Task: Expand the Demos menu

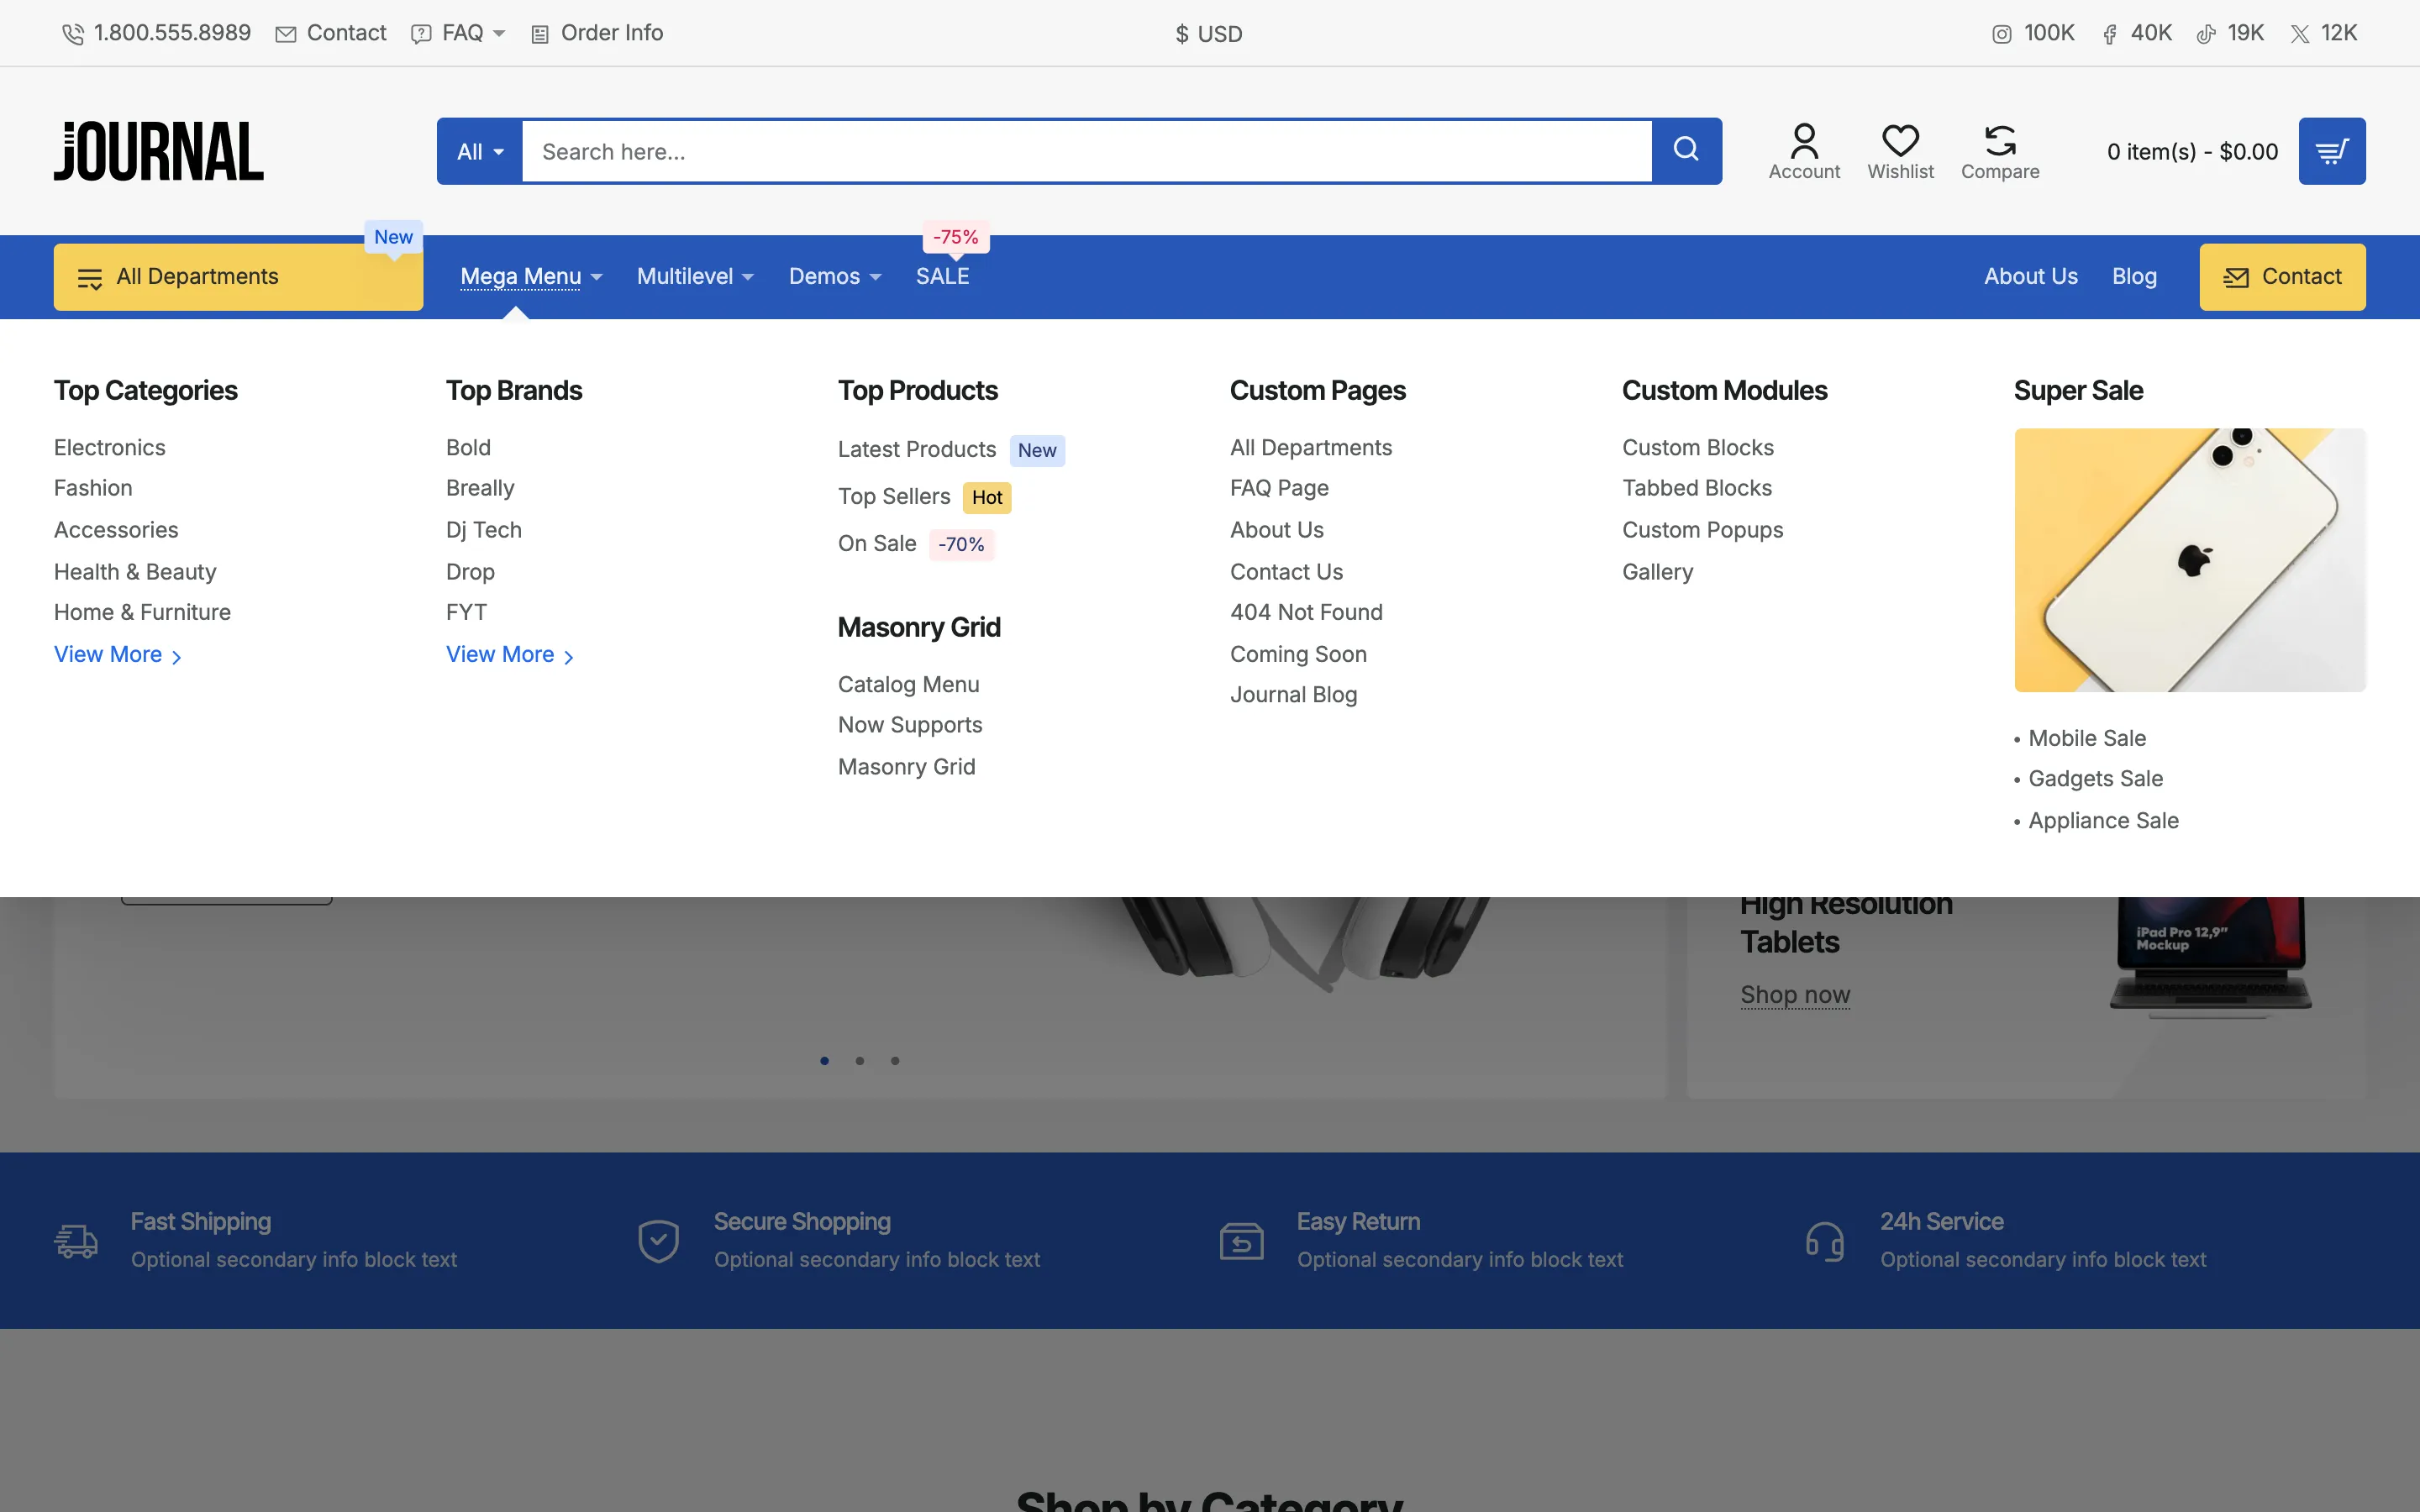Action: (x=835, y=276)
